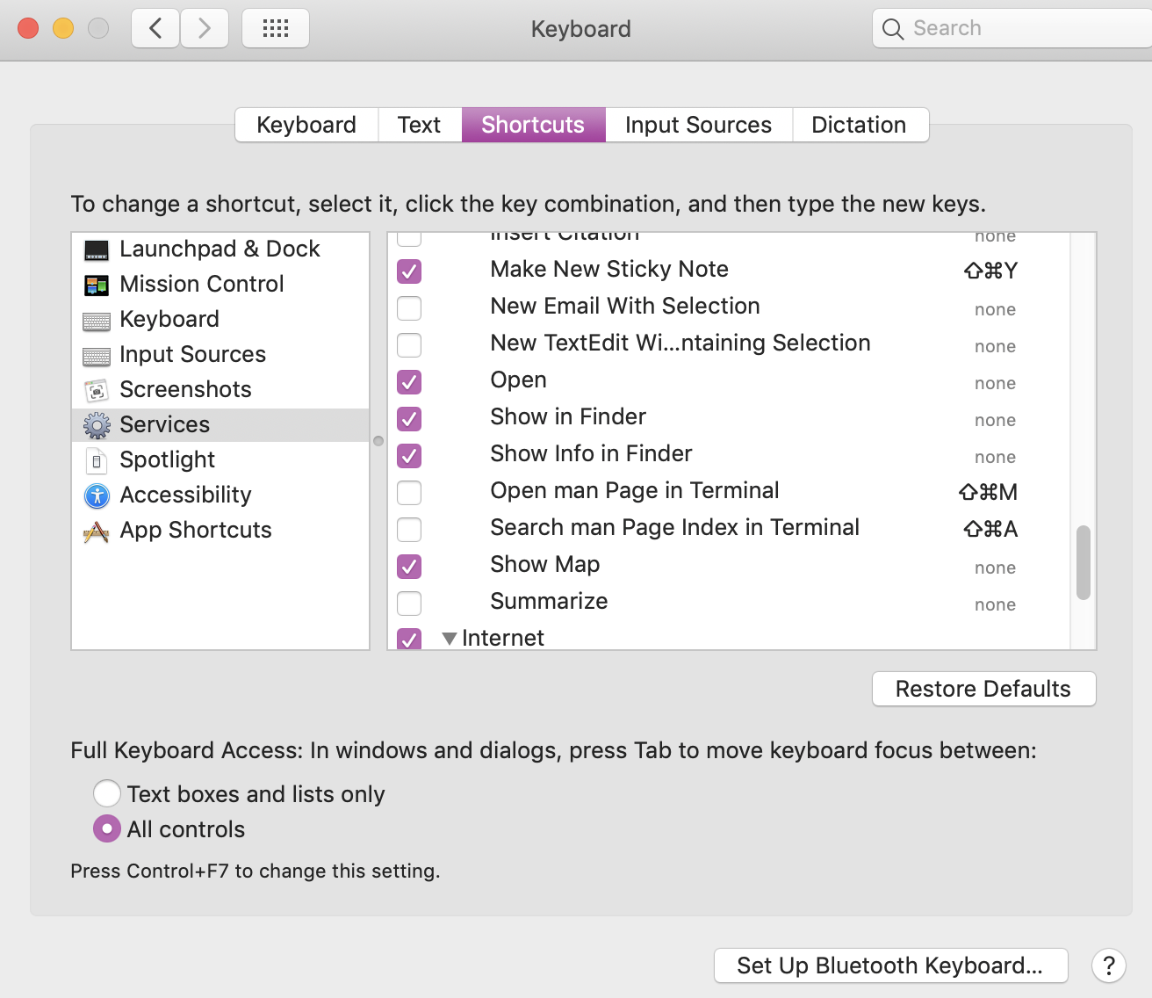
Task: Select Text boxes and lists only
Action: 107,793
